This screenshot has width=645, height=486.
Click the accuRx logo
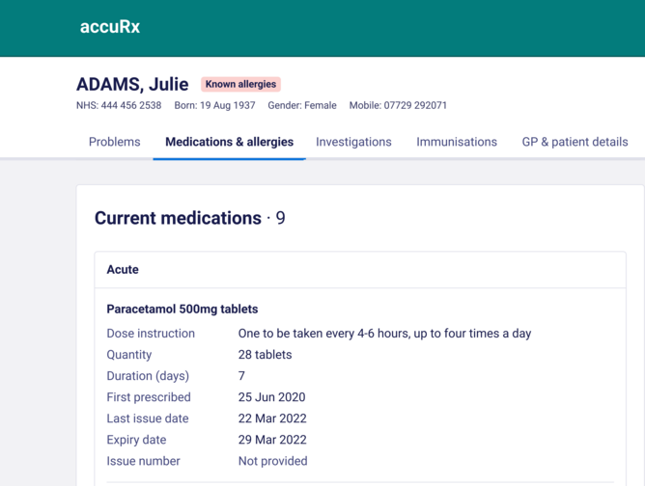pyautogui.click(x=110, y=27)
